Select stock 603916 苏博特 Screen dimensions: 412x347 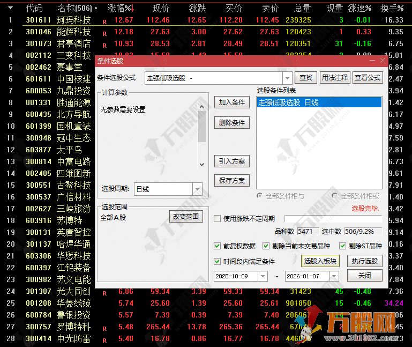54,220
